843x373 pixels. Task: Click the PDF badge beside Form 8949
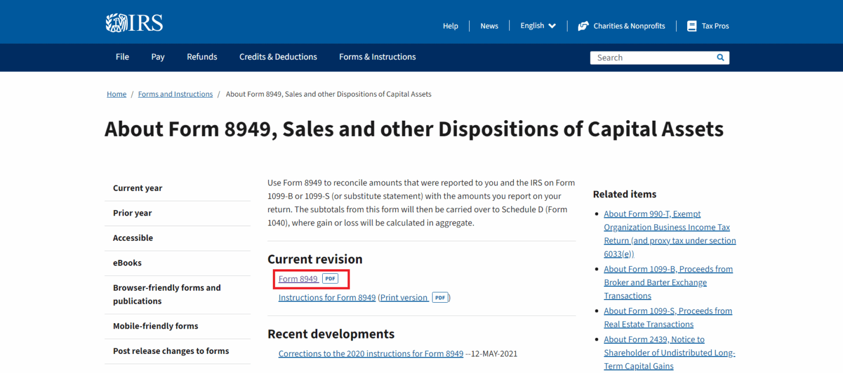[330, 279]
